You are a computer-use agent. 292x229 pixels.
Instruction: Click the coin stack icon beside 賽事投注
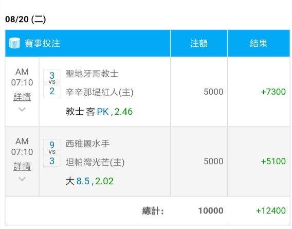pyautogui.click(x=14, y=43)
